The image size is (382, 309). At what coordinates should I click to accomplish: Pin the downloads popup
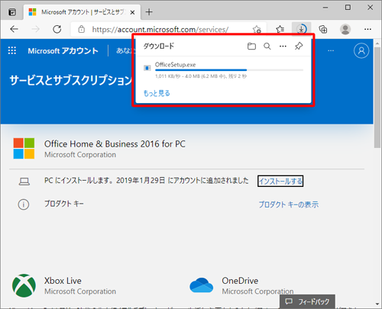[299, 47]
